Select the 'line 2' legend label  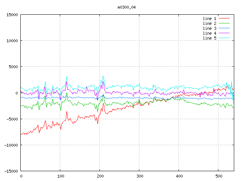click(209, 23)
